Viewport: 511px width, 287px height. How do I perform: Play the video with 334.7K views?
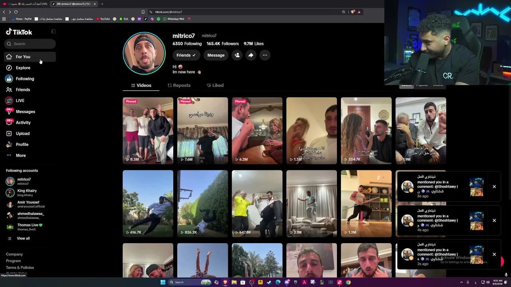click(366, 131)
